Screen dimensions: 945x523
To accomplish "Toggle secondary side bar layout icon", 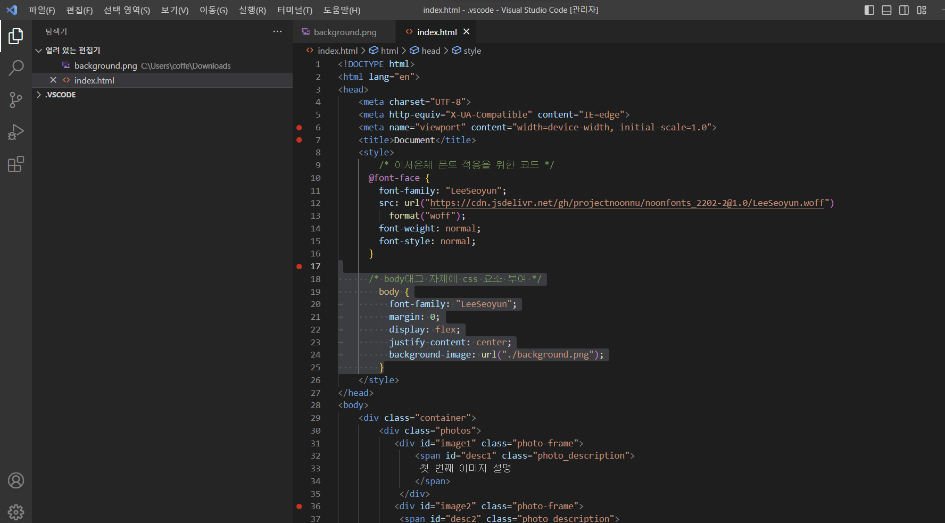I will (904, 10).
